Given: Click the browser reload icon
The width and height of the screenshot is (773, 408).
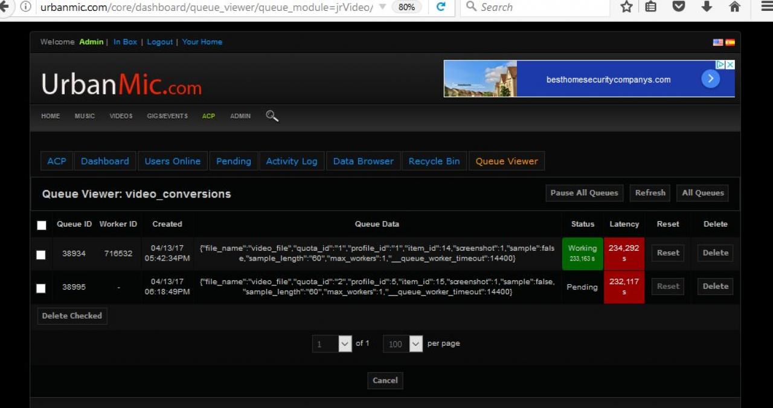Looking at the screenshot, I should tap(441, 7).
